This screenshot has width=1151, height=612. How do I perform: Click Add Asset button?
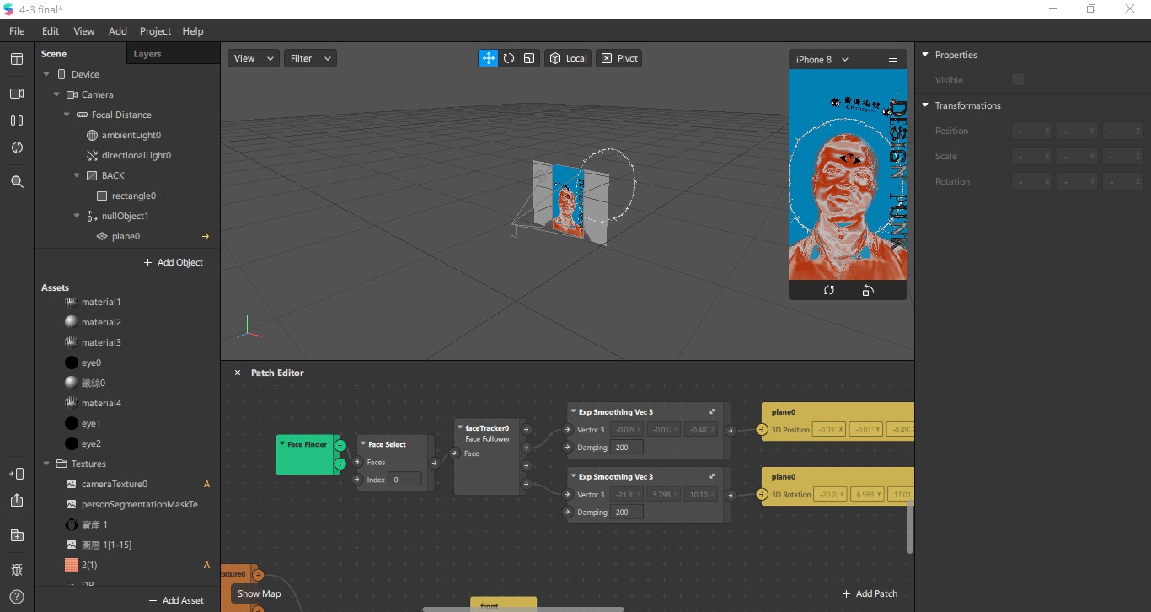[x=176, y=600]
